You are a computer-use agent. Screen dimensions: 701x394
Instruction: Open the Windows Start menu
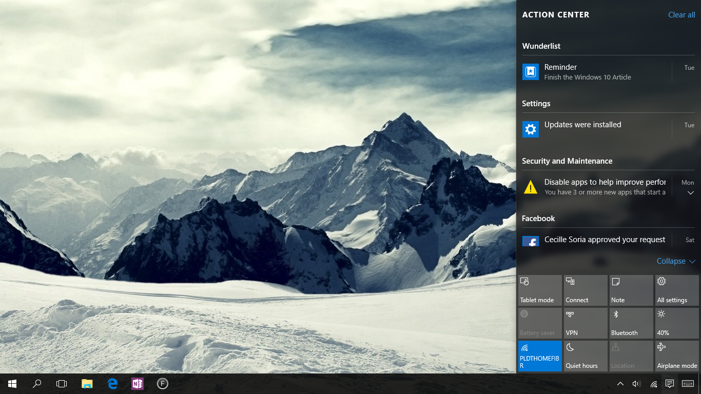click(x=12, y=384)
